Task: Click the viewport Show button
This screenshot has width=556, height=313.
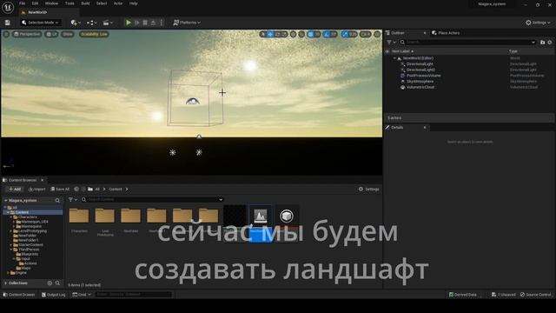Action: point(68,34)
